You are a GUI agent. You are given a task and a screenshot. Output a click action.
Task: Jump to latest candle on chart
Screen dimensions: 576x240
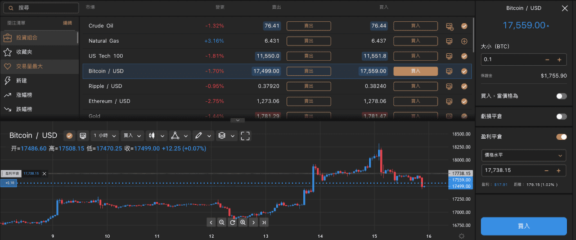pyautogui.click(x=264, y=222)
